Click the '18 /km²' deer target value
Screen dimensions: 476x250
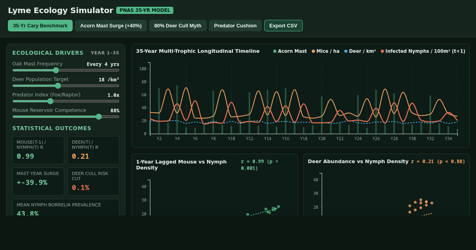[109, 80]
